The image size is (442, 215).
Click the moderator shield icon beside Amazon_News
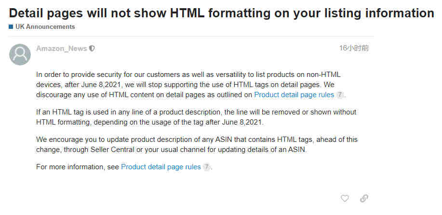(x=92, y=49)
